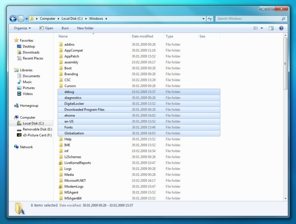Viewport: 296px width, 224px height.
Task: Open the address bar history dropdown
Action: [203, 19]
